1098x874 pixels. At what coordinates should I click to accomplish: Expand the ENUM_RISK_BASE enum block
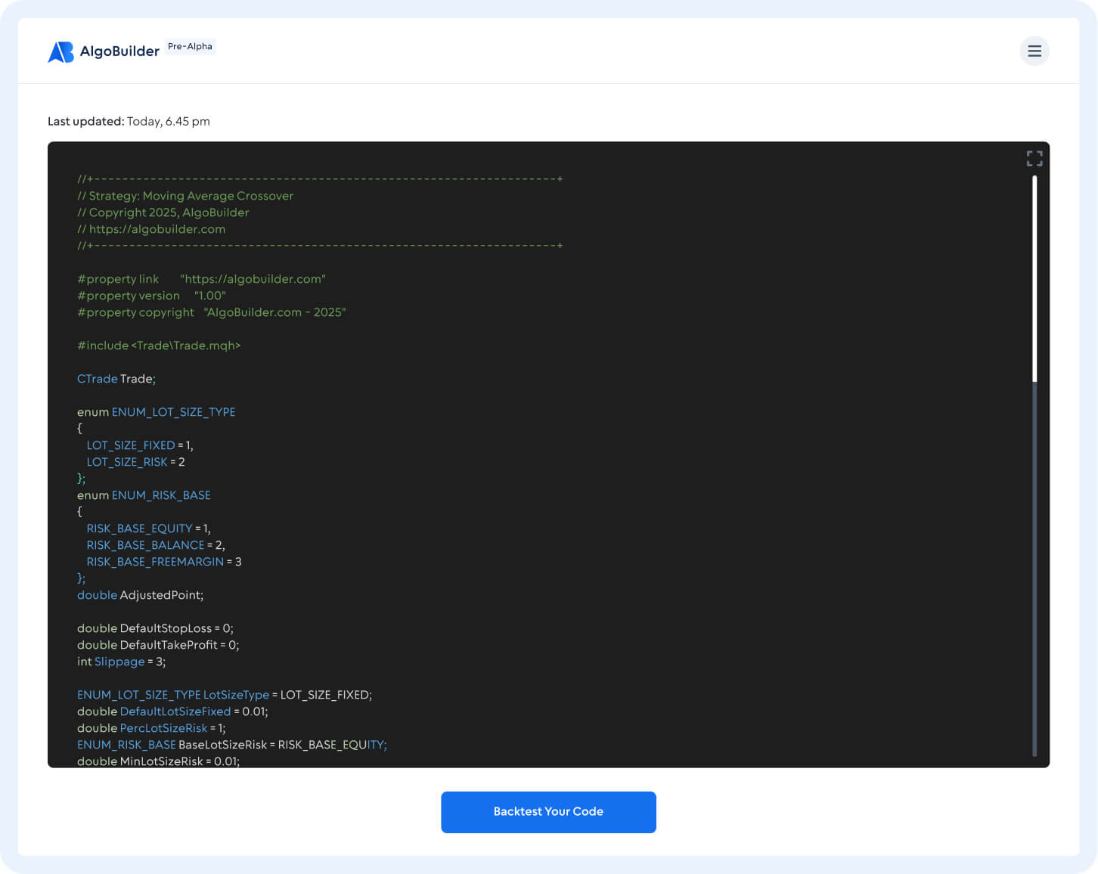coord(161,495)
